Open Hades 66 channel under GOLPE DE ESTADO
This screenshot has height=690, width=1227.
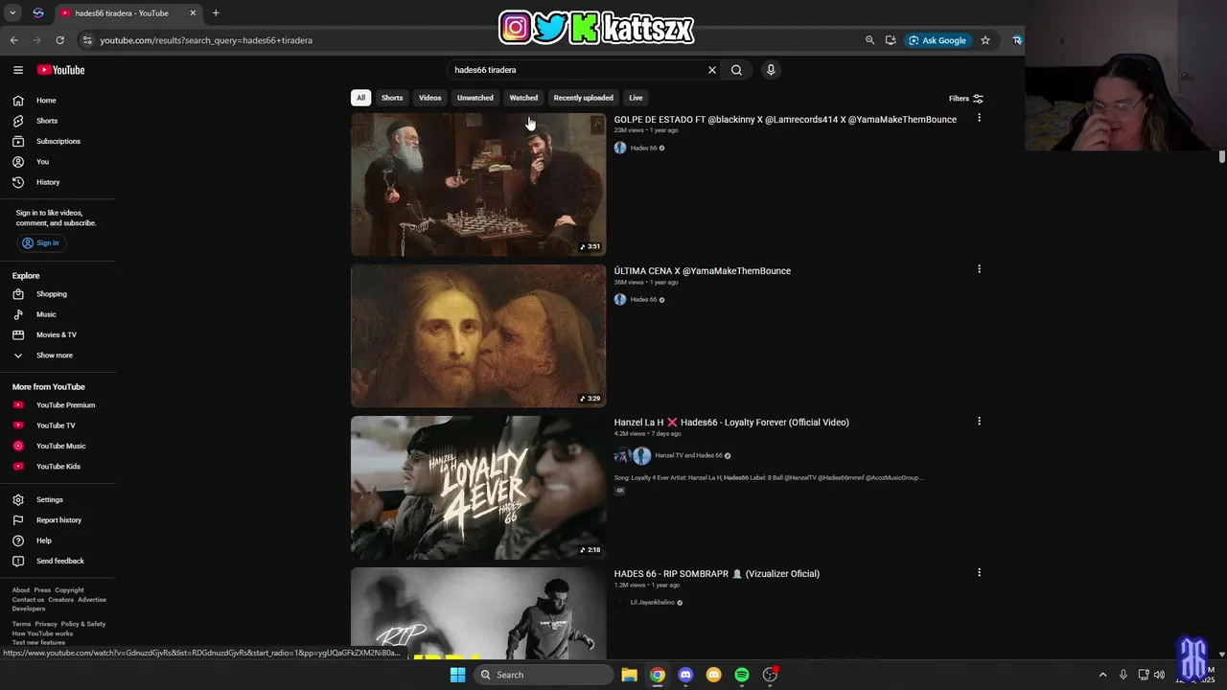coord(643,149)
